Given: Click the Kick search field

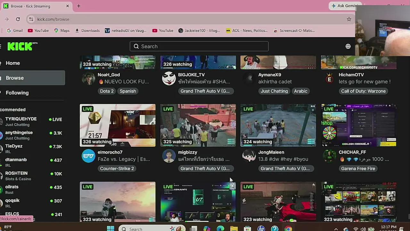Looking at the screenshot, I should pyautogui.click(x=199, y=46).
